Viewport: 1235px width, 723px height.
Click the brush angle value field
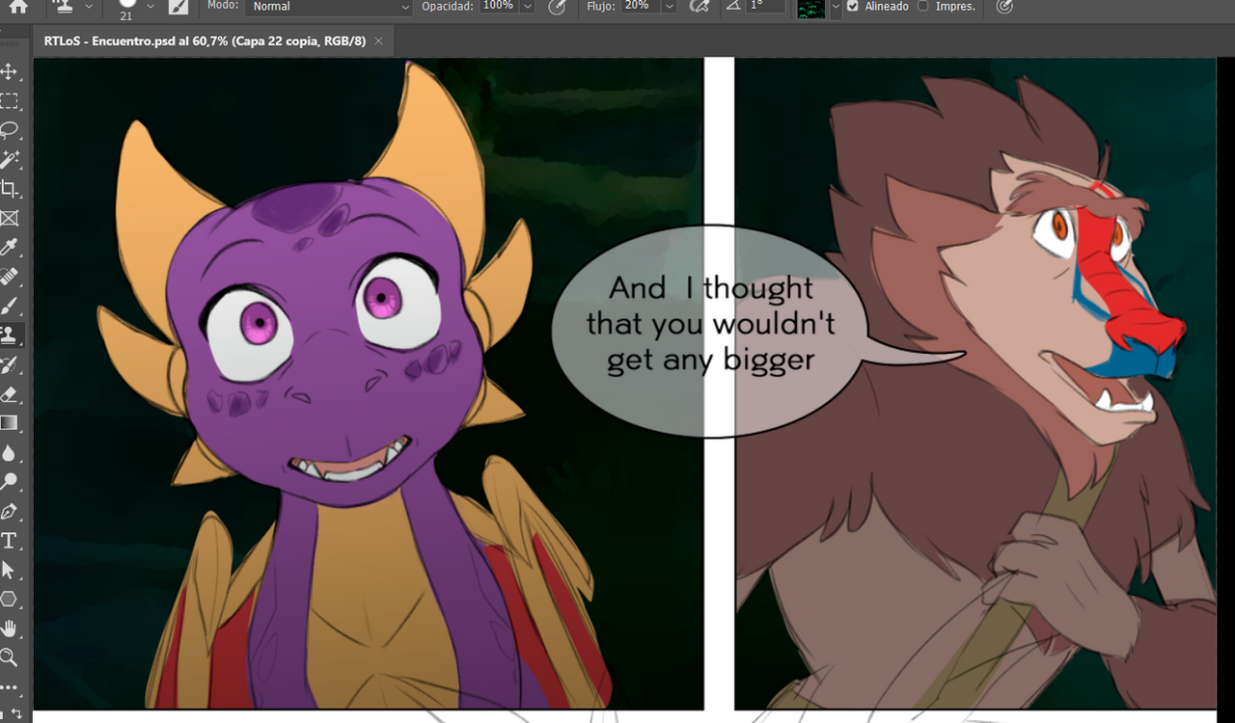(x=765, y=6)
